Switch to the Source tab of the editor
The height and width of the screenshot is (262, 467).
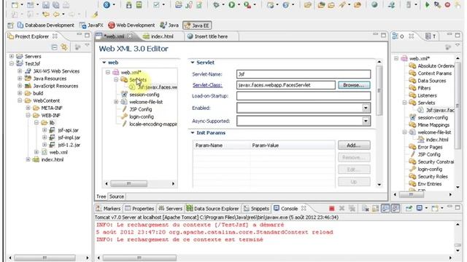(117, 196)
